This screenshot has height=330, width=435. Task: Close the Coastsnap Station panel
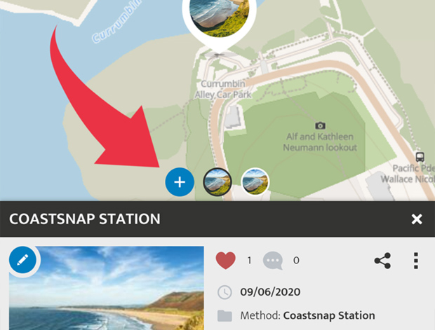(417, 219)
